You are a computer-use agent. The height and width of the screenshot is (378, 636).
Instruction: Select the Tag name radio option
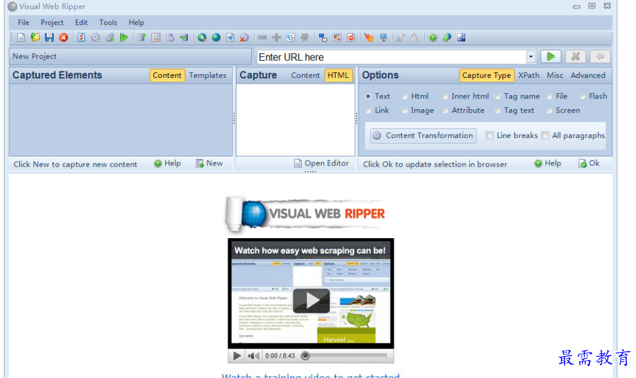497,96
